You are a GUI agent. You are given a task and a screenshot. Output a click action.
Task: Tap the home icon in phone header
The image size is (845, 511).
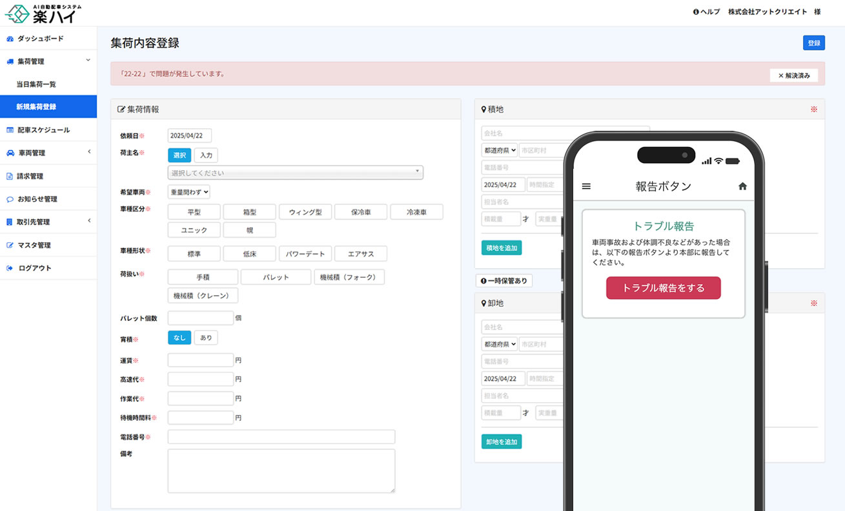(x=742, y=186)
